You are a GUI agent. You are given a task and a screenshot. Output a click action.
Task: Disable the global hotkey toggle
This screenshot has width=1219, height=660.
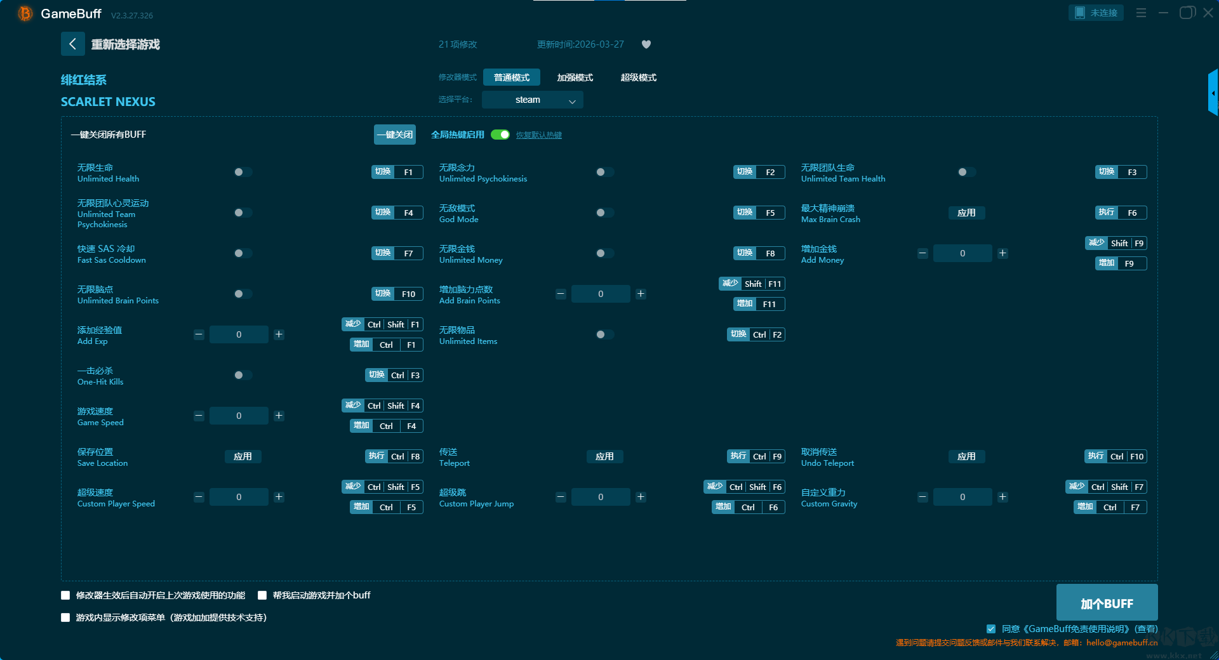point(500,135)
